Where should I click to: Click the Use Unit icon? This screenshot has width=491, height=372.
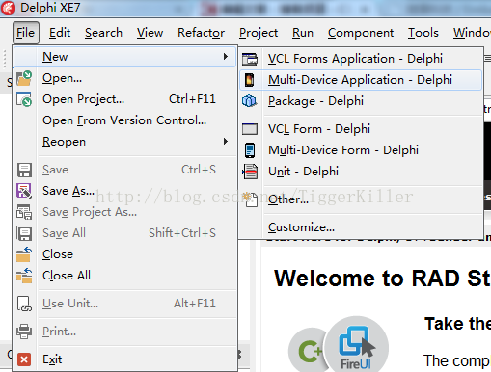[x=24, y=304]
